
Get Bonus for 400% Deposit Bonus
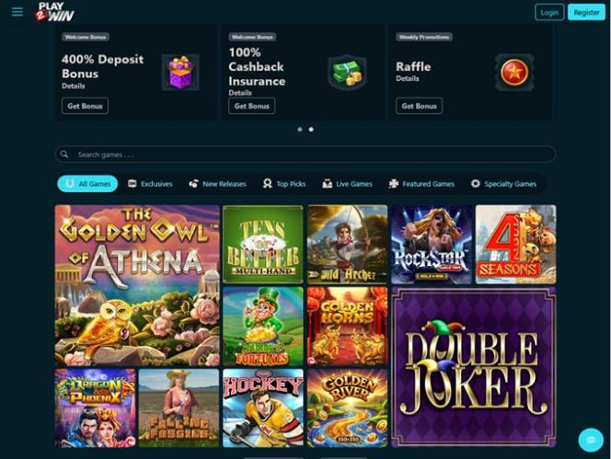pos(85,106)
